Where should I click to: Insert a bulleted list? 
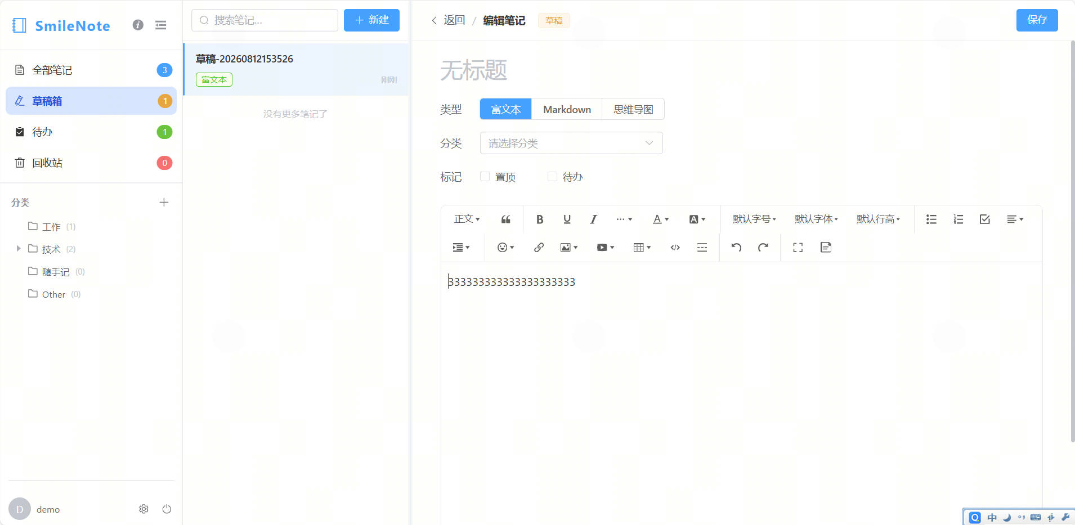tap(931, 219)
